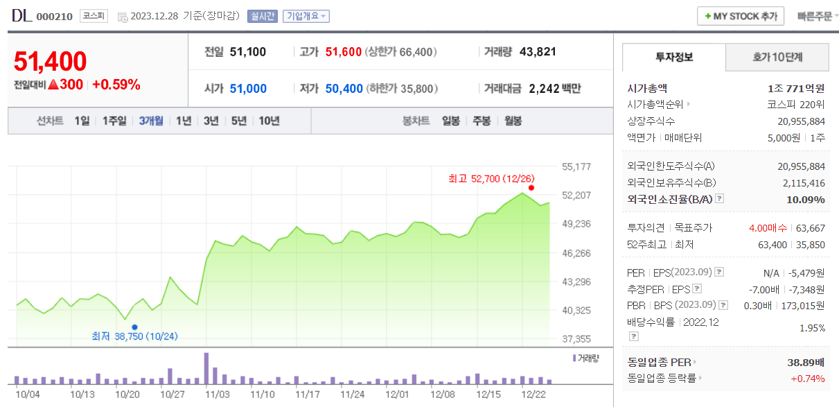Open the 동일업종 PER link

pos(658,362)
